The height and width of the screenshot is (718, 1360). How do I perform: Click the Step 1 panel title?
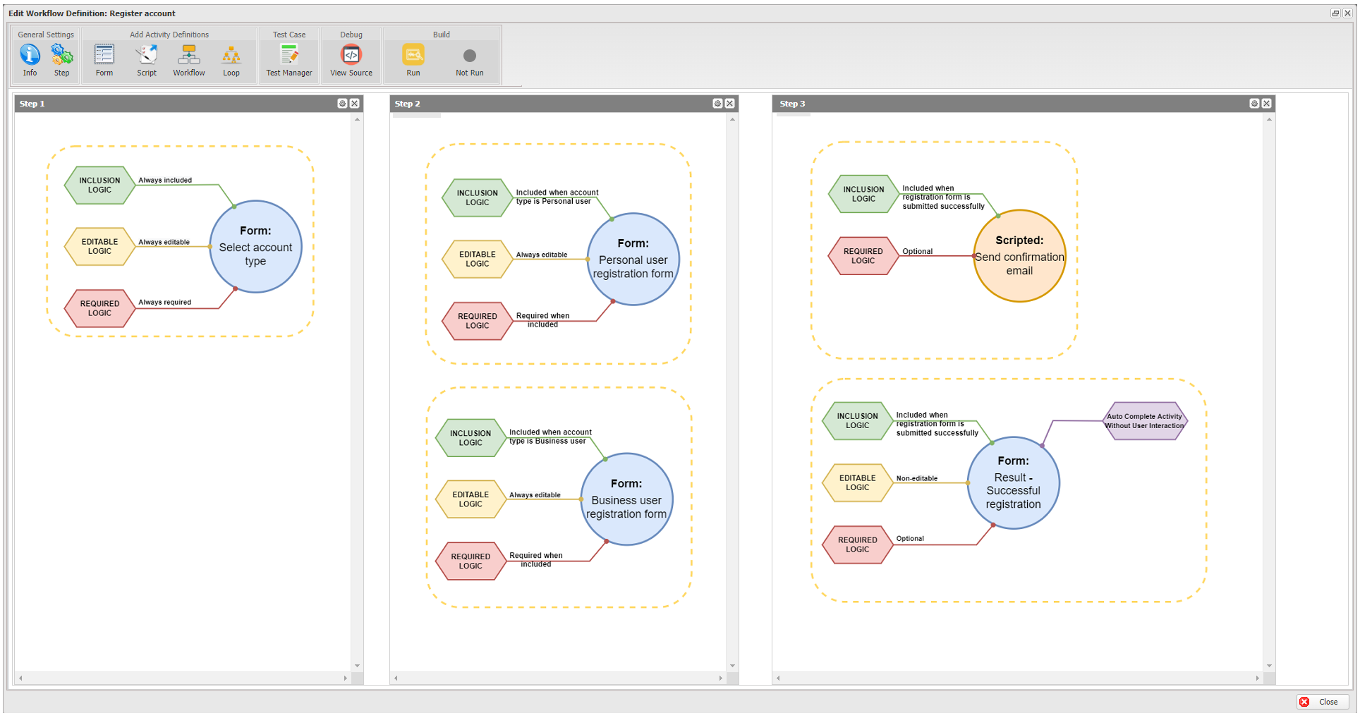point(32,104)
